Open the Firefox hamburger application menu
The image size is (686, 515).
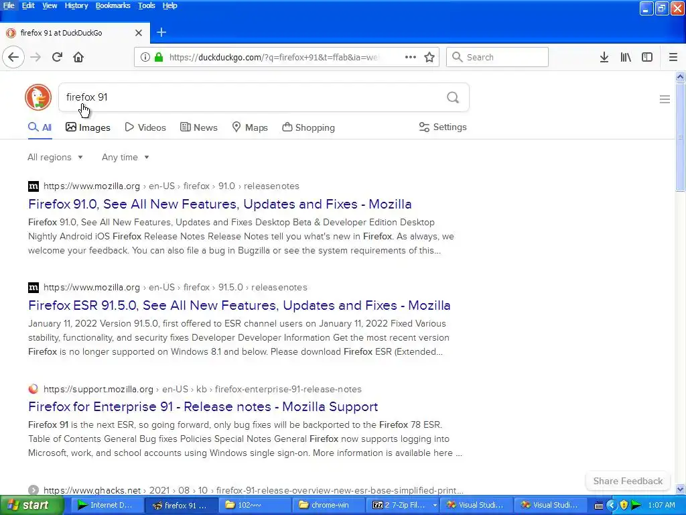pos(673,57)
